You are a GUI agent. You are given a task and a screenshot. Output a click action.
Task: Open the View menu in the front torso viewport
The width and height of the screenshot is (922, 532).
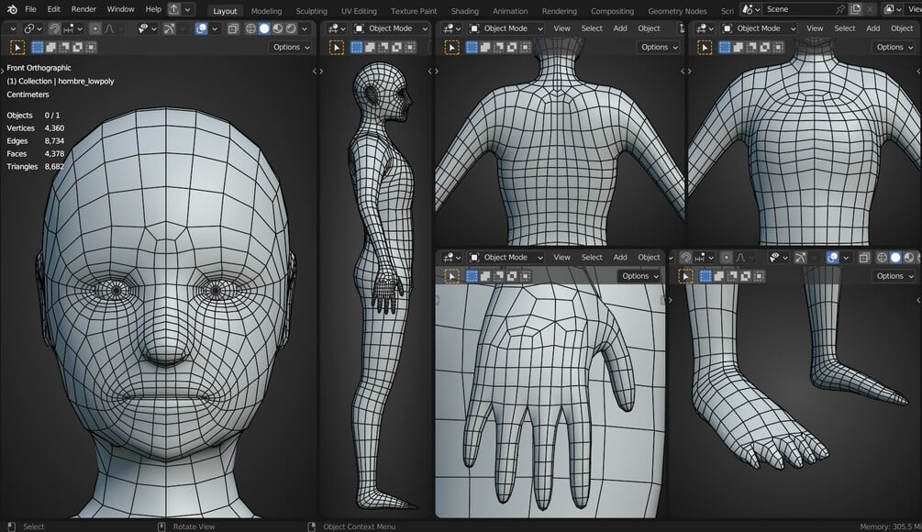[815, 28]
